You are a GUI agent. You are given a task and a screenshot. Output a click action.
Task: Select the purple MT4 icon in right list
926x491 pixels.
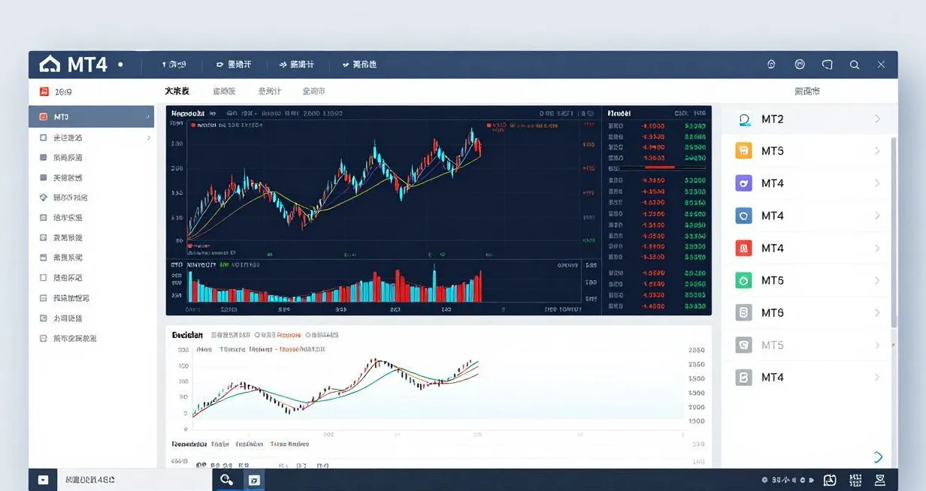(x=743, y=183)
